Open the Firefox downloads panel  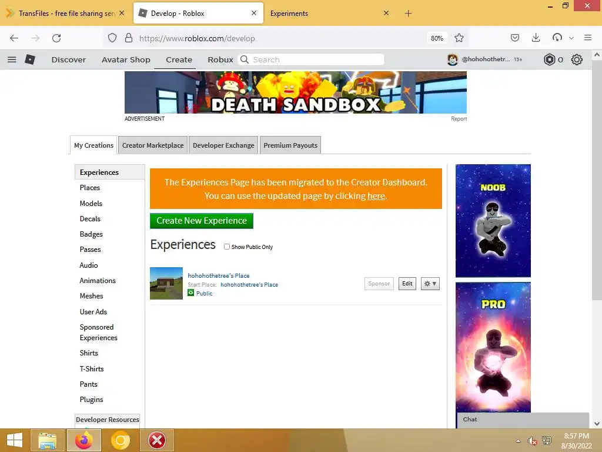point(536,38)
